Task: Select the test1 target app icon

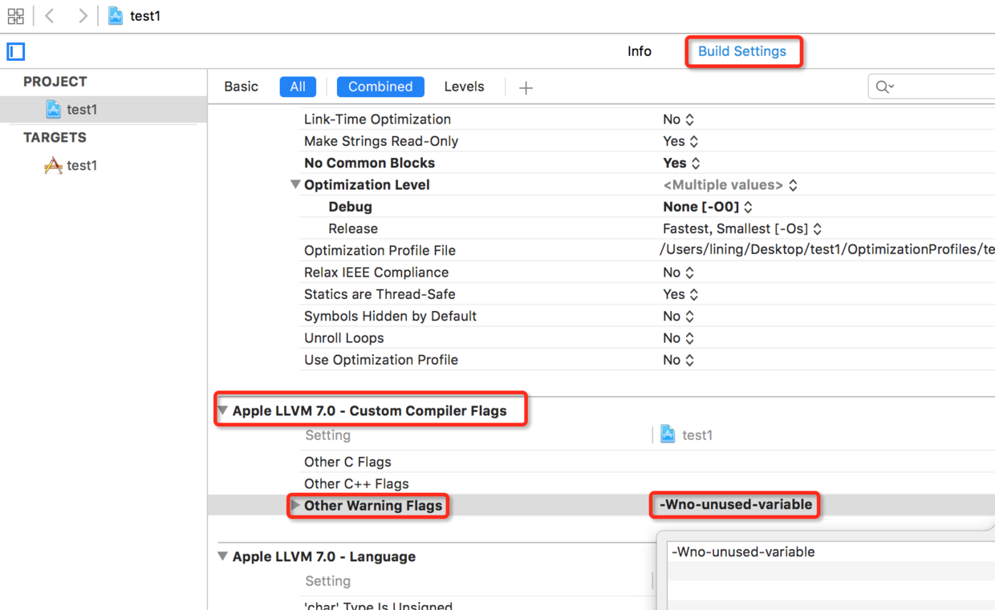Action: click(53, 165)
